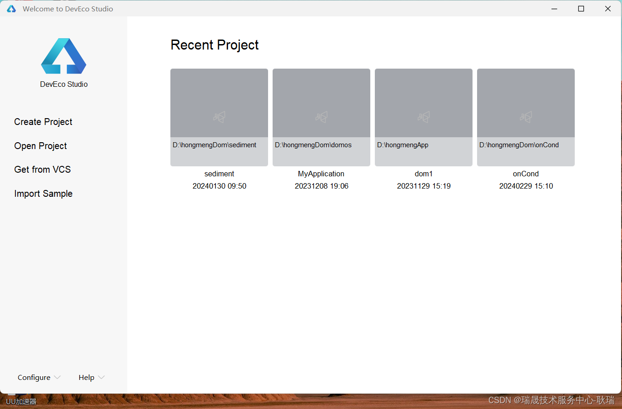Choose Open Project in sidebar
This screenshot has height=409, width=622.
click(40, 146)
